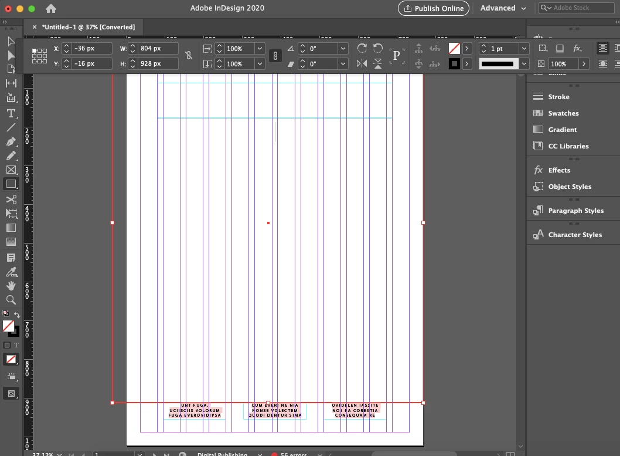
Task: Select the Hand tool
Action: click(x=11, y=286)
